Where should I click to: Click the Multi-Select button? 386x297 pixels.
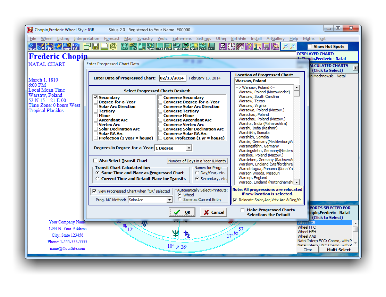point(338,250)
